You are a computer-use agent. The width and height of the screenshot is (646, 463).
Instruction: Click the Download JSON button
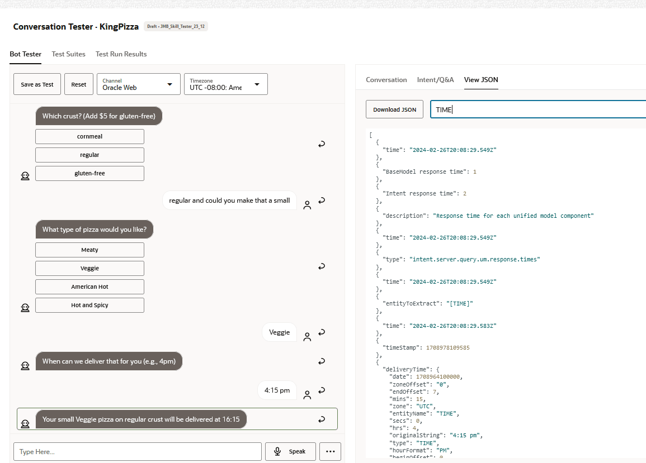394,109
